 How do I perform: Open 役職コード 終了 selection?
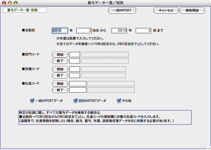(x=60, y=75)
